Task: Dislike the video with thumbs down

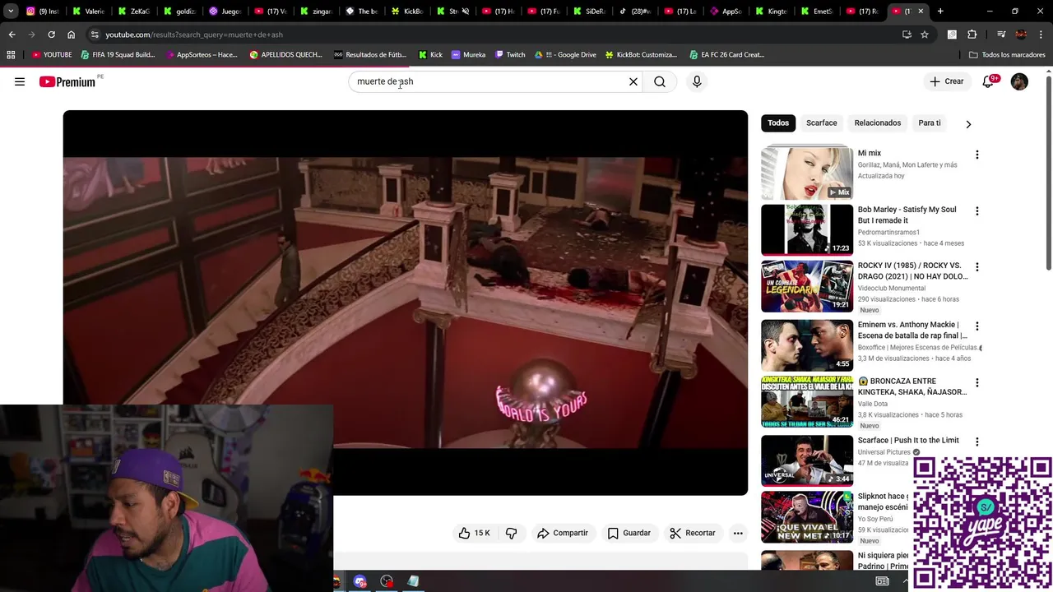Action: coord(511,533)
